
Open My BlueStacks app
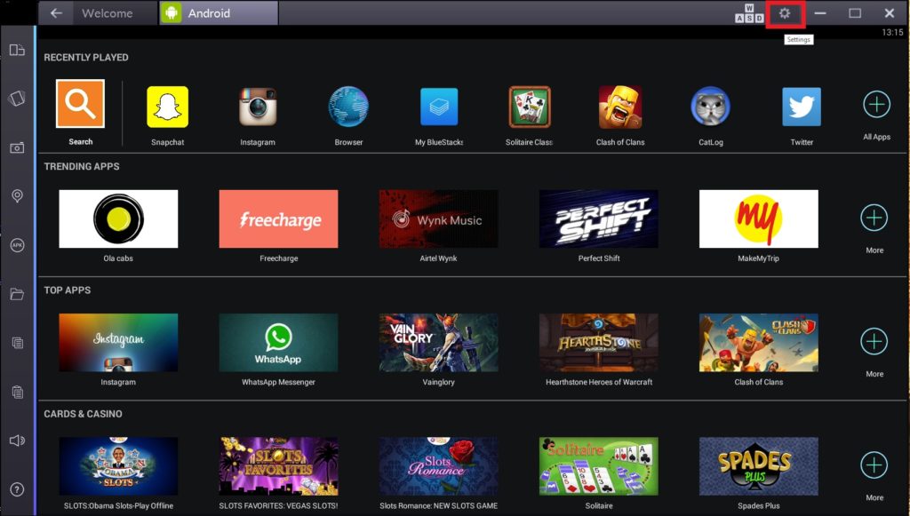coord(439,107)
